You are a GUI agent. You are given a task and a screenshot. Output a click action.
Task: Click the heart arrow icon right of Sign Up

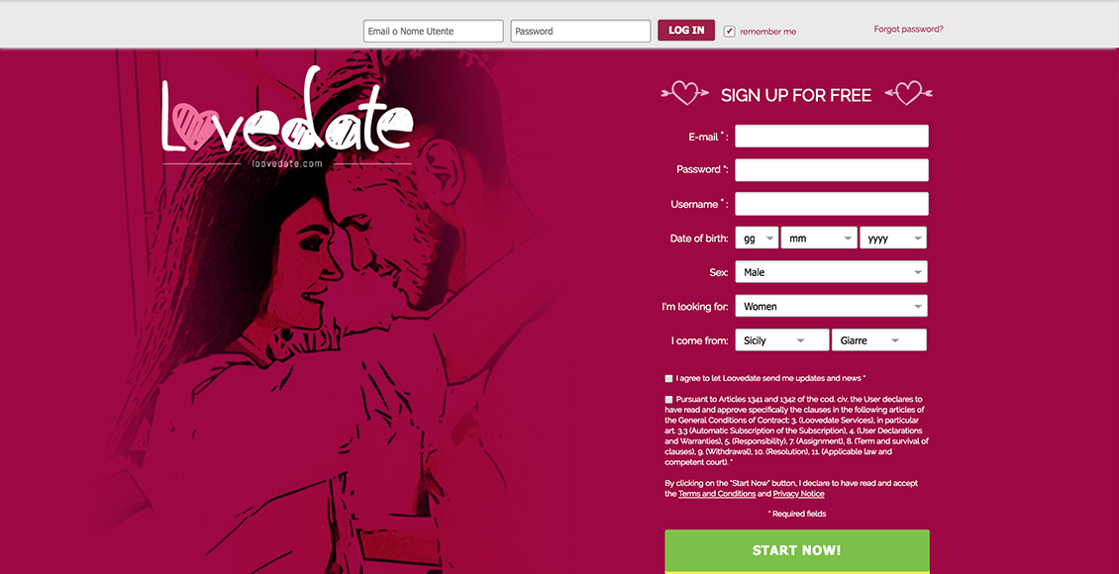tap(908, 93)
